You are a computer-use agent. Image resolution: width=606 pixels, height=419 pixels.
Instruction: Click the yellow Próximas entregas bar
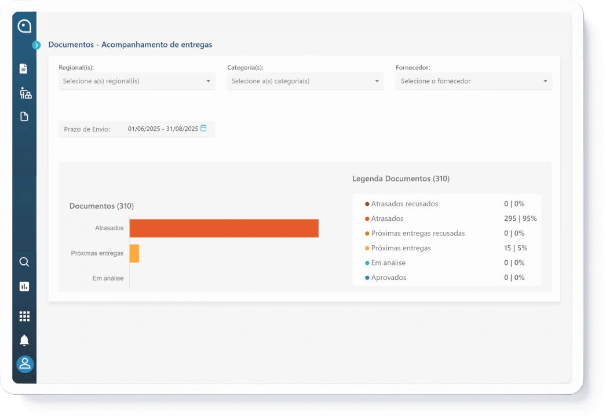coord(134,253)
